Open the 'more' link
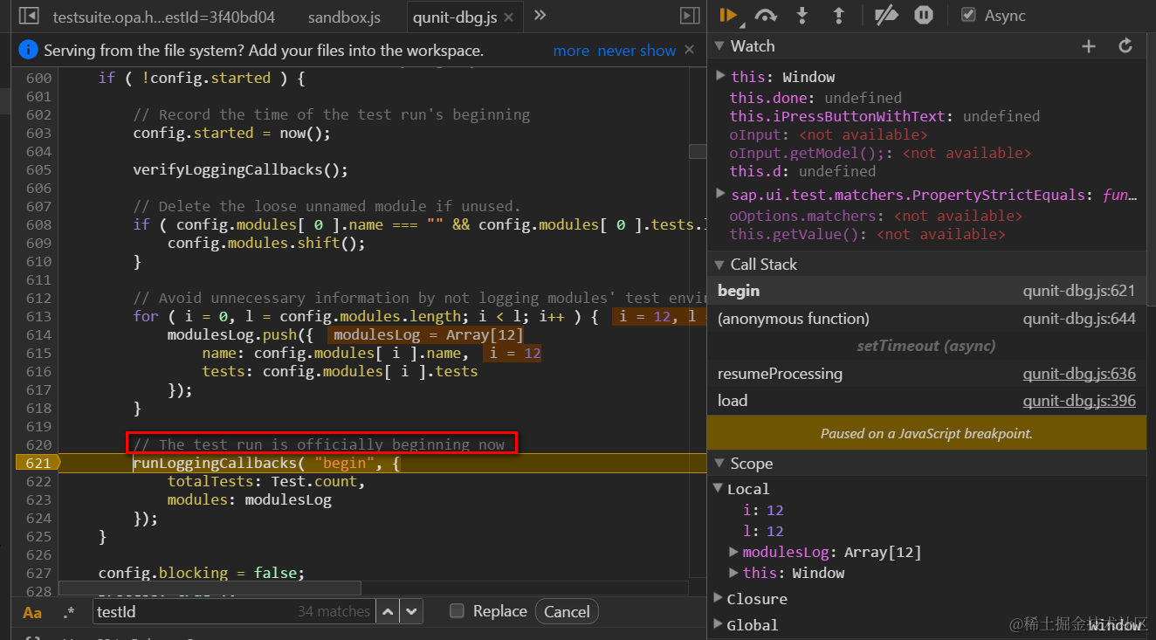Viewport: 1156px width, 640px height. (571, 51)
